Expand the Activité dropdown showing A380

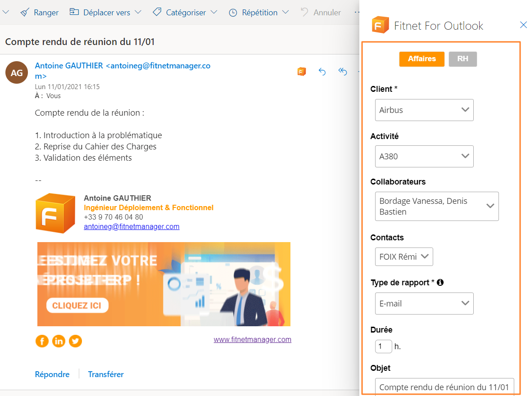(x=424, y=157)
